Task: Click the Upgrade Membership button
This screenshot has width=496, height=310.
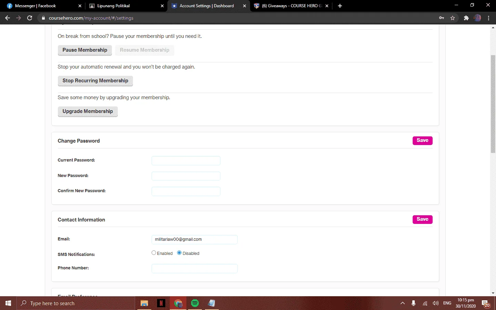Action: tap(88, 112)
